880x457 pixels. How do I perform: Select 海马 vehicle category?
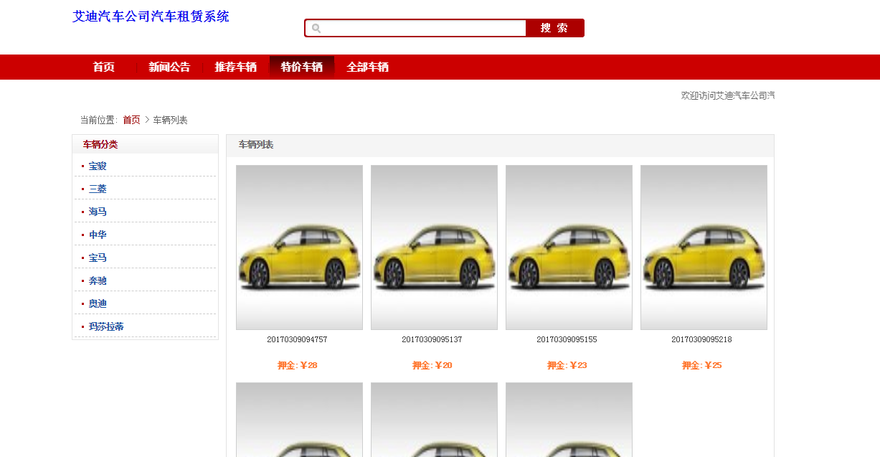tap(98, 212)
